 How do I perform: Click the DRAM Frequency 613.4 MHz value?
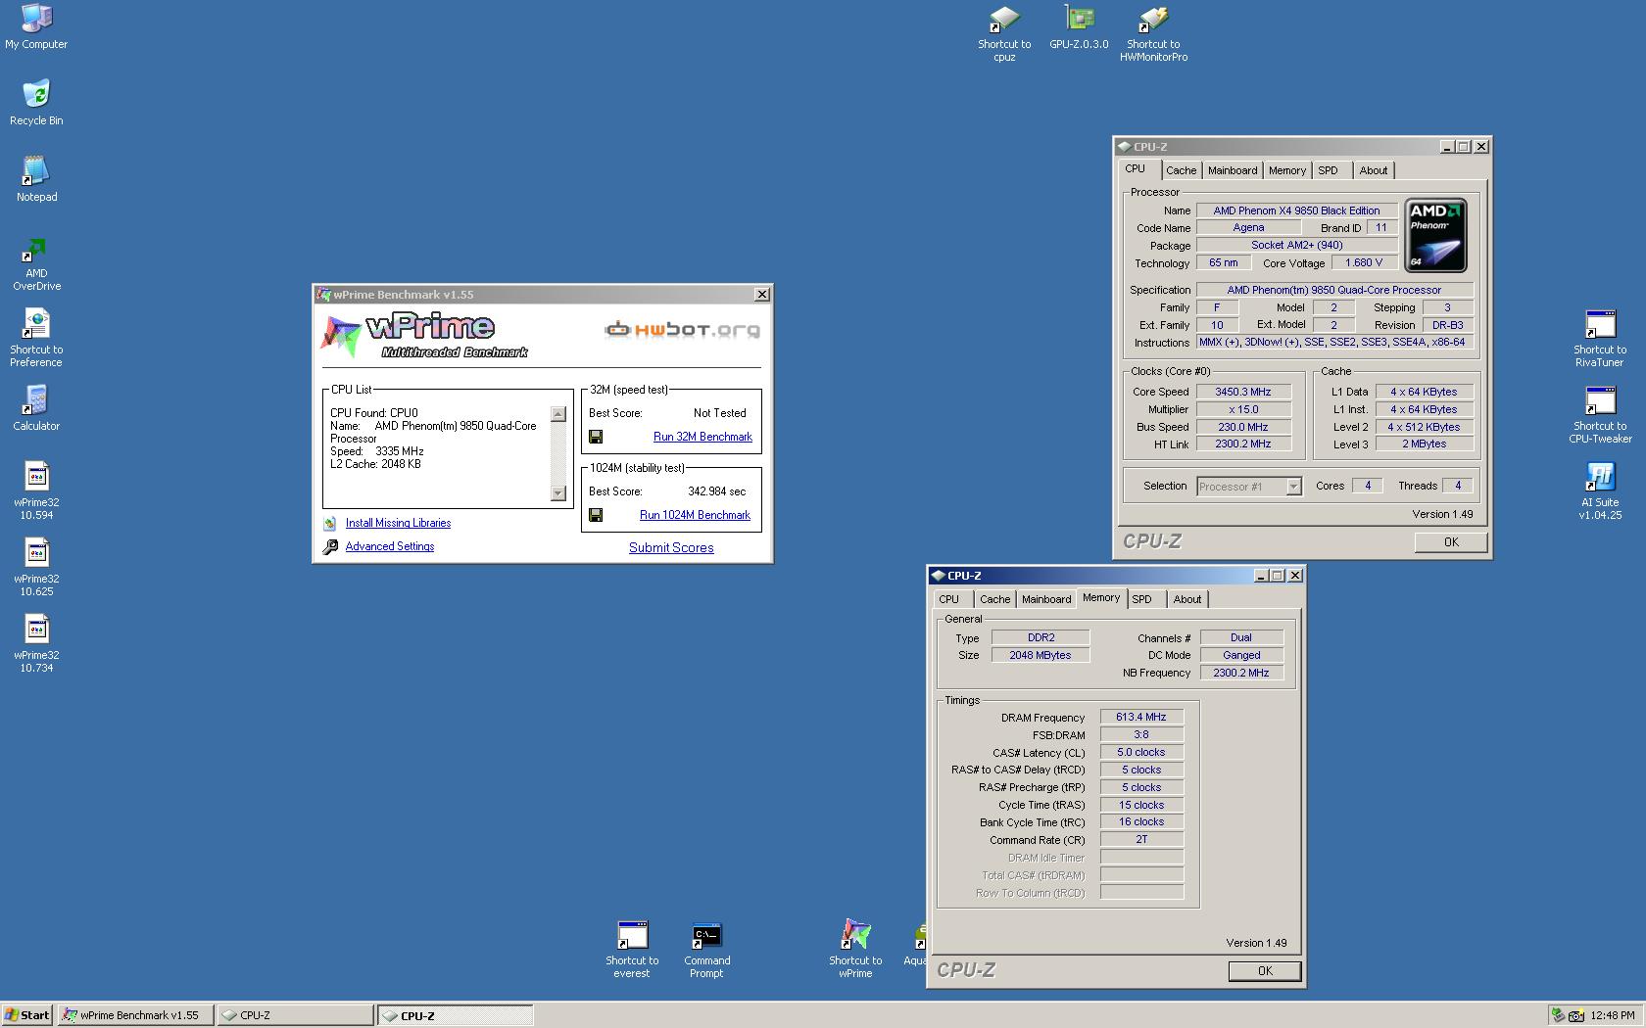(1141, 718)
